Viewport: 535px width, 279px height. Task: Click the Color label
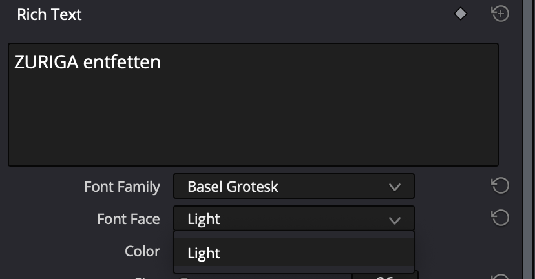pyautogui.click(x=142, y=251)
